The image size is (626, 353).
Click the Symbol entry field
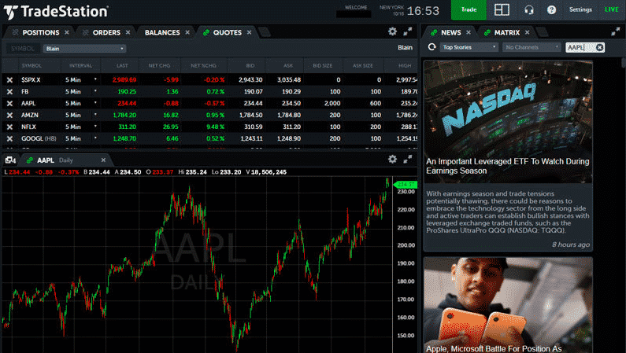[x=23, y=49]
